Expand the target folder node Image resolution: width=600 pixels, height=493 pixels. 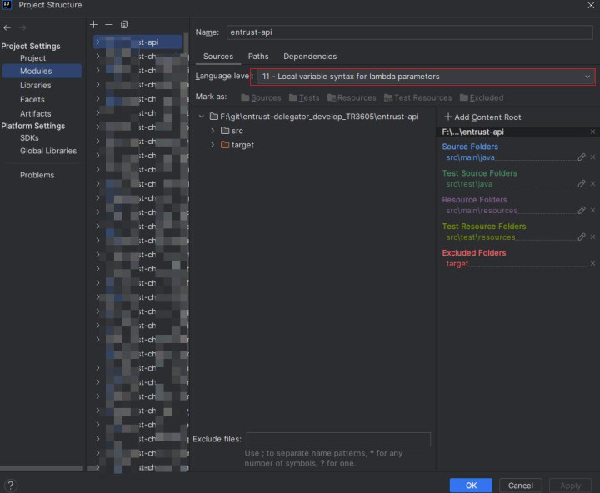coord(212,145)
